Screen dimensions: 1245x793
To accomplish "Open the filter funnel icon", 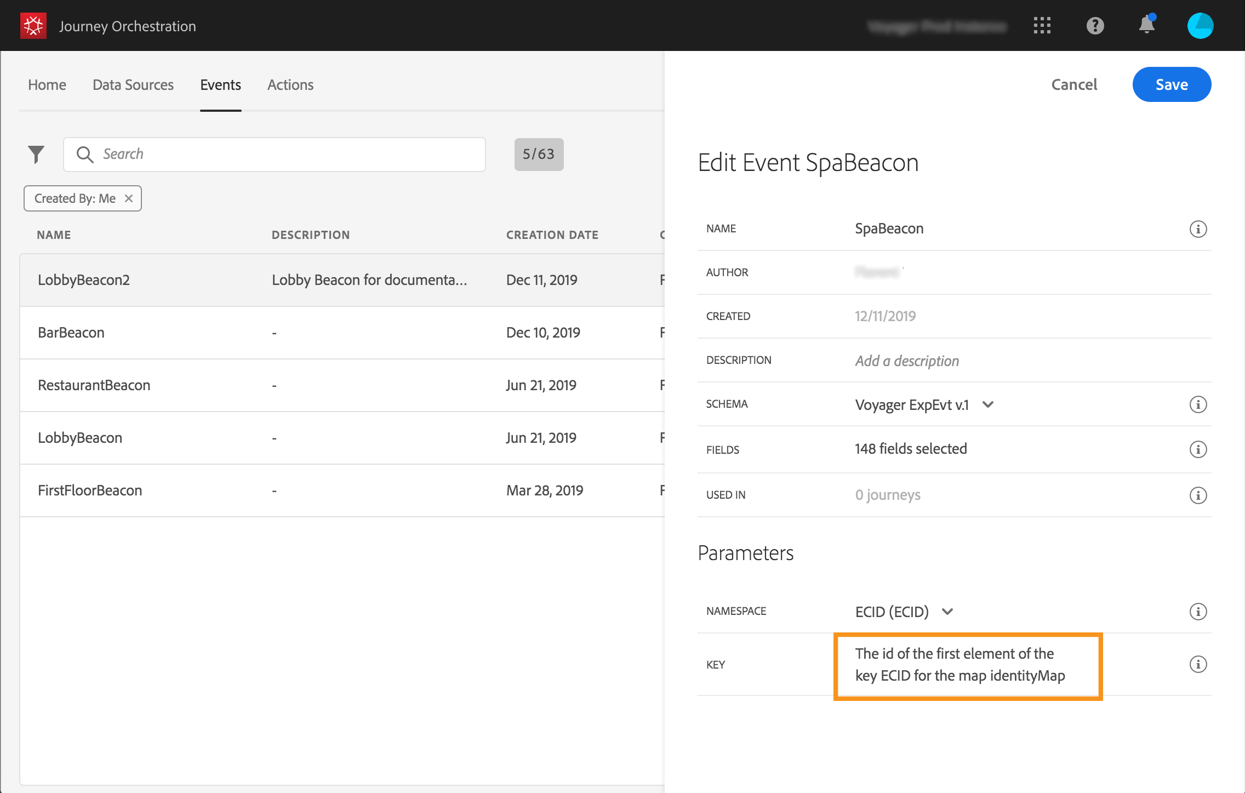I will [36, 155].
